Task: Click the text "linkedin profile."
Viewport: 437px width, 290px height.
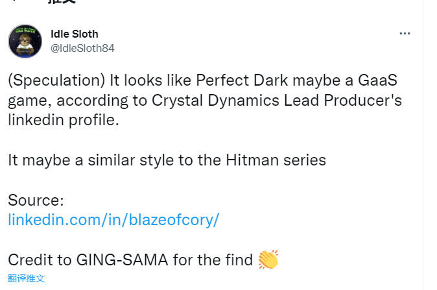Action: coord(64,120)
